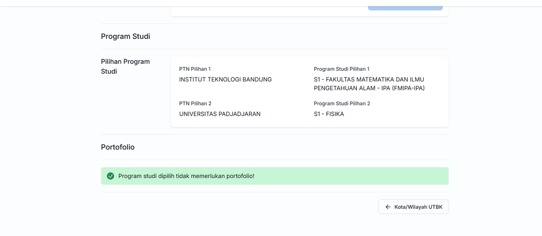Screen dimensions: 542x236
Task: Select INSTITUT TEKNOLOGI BANDUNG text
Action: pos(225,79)
